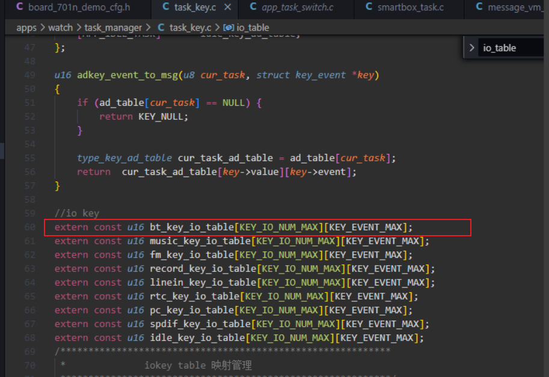Screen dimensions: 549x377
Task: Select the apps breadcrumb folder
Action: pos(26,28)
